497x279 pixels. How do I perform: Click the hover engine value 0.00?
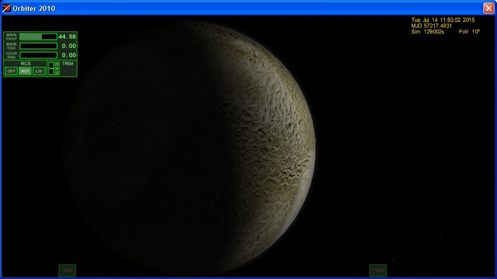point(69,55)
